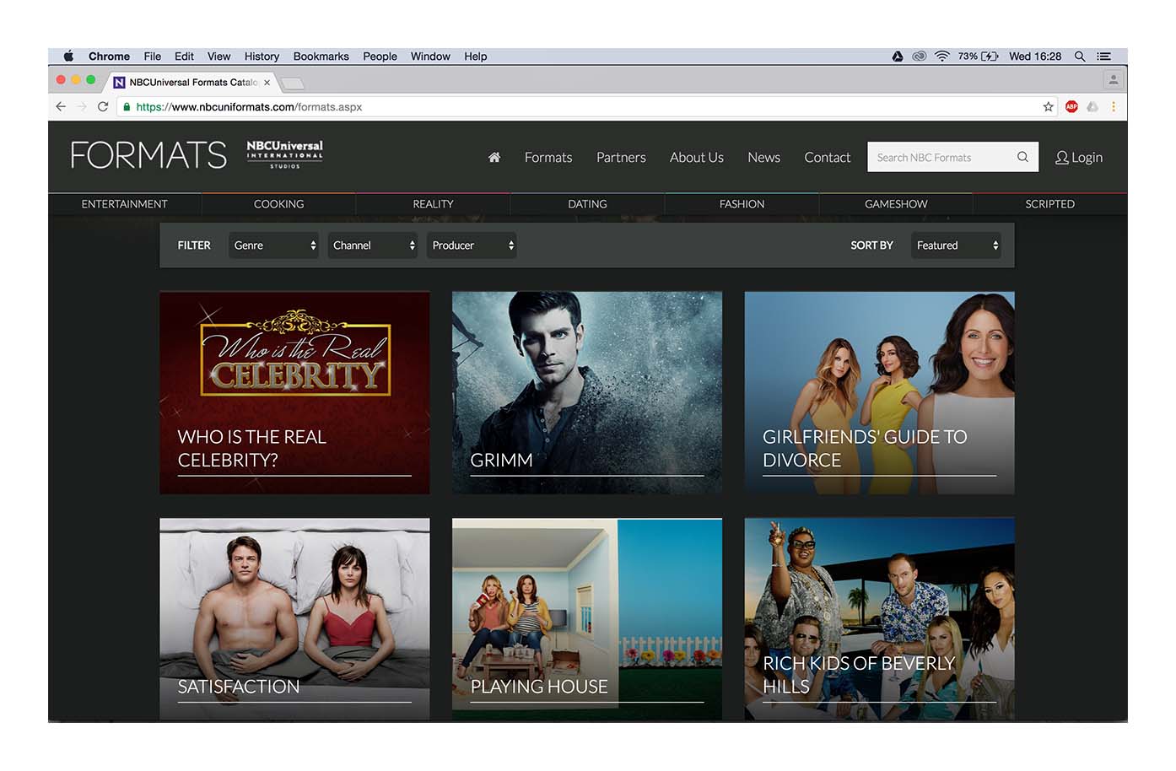Open Notification Center list icon
This screenshot has width=1176, height=771.
coord(1103,57)
